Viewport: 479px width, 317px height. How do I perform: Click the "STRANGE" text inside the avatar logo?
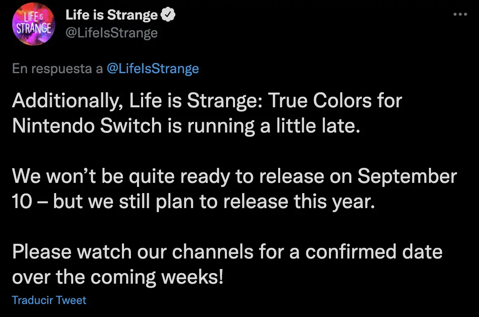click(34, 28)
